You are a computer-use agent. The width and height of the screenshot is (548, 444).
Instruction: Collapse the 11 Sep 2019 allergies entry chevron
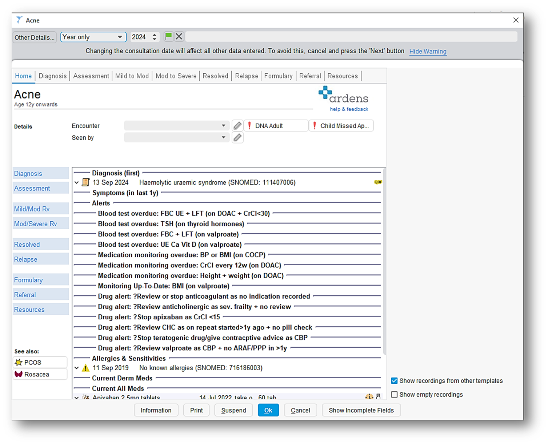coord(76,368)
